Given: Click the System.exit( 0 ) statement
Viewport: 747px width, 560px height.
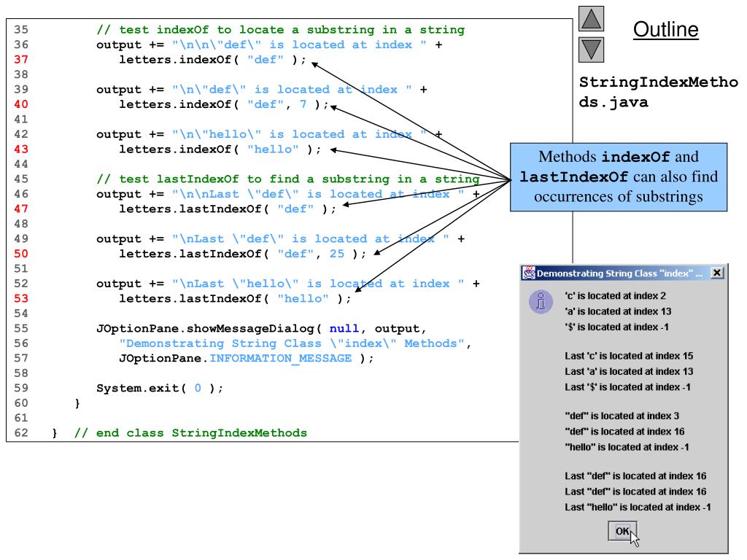Looking at the screenshot, I should [x=160, y=388].
